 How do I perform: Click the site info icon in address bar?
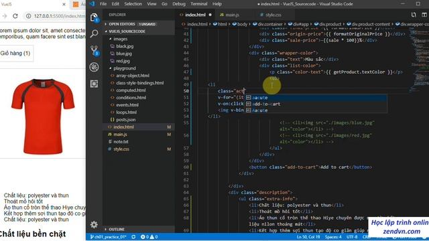click(x=28, y=16)
